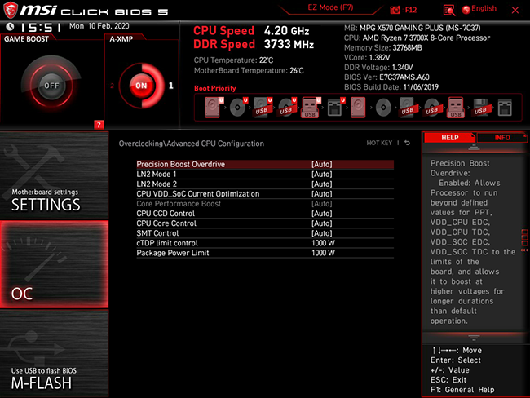Take a screenshot with the F12 camera icon
Viewport: 530px width, 398px height.
point(395,10)
